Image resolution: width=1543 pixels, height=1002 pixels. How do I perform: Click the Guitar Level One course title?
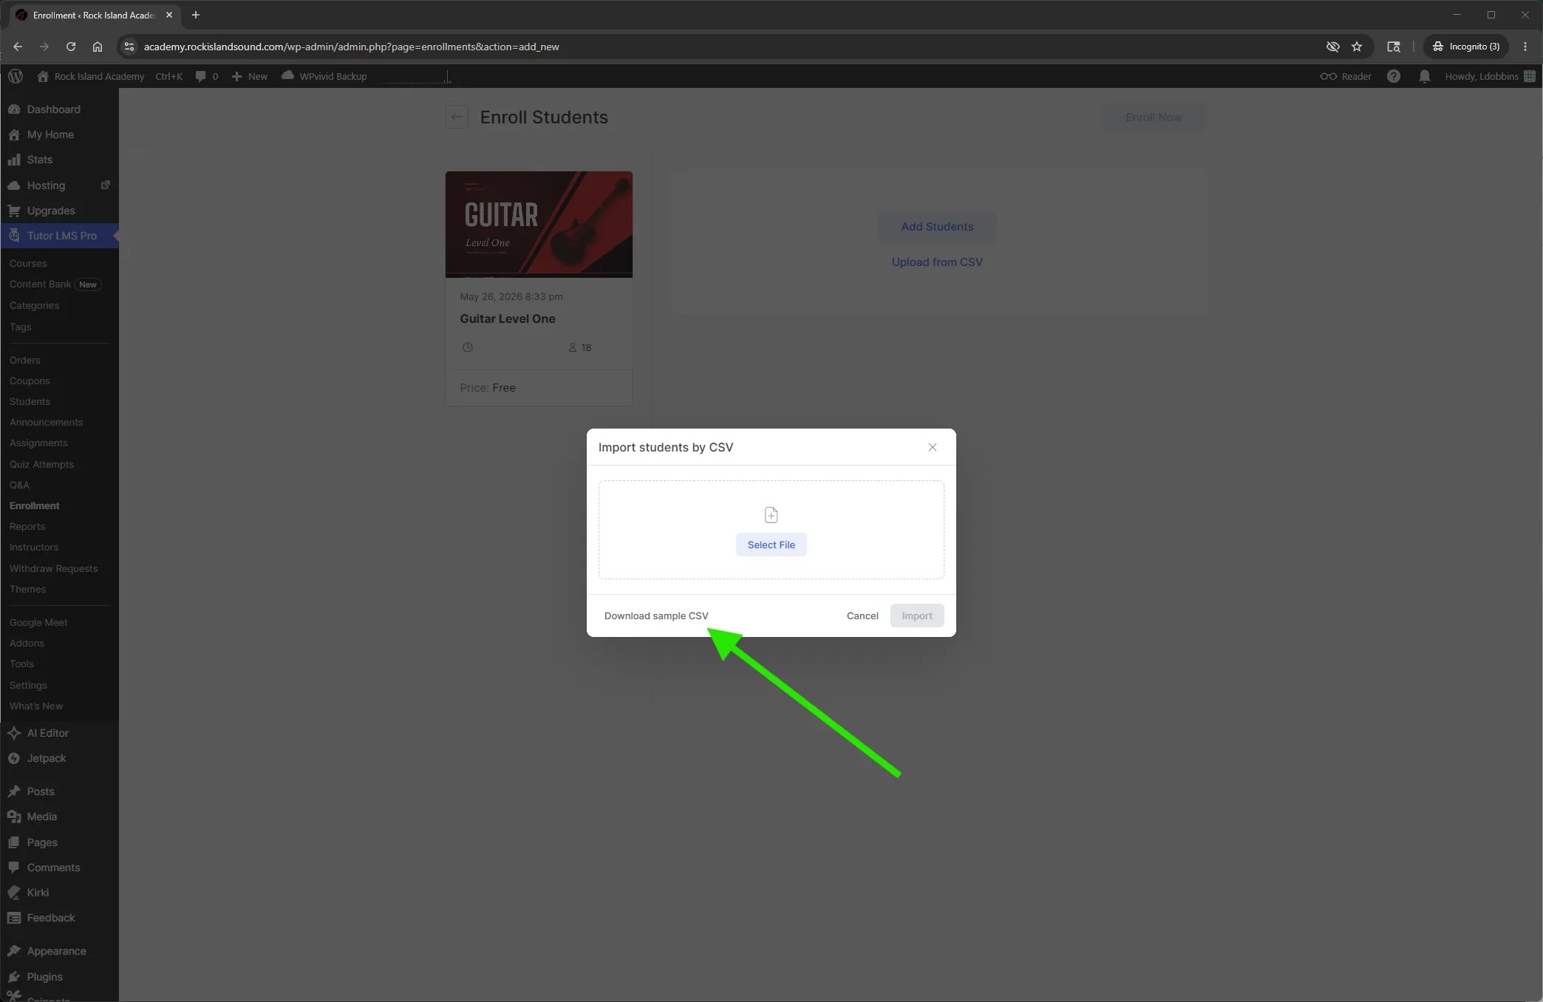[508, 318]
